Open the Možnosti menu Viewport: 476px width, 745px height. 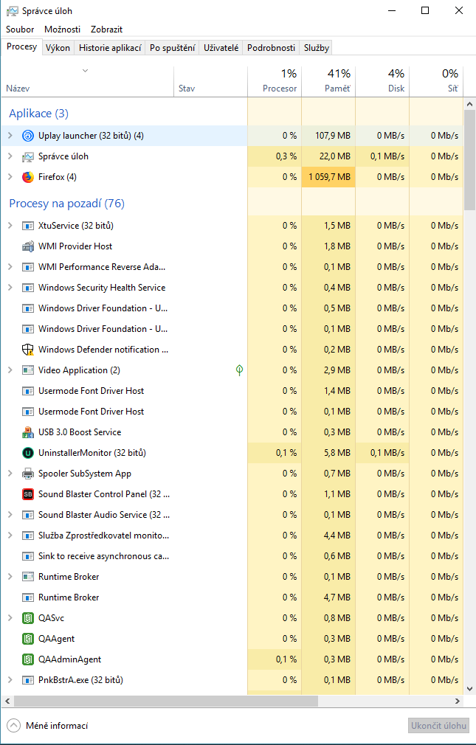(x=62, y=30)
